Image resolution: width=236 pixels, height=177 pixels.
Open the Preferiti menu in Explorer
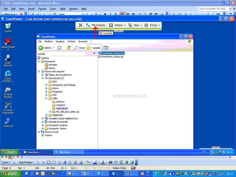[x=71, y=41]
